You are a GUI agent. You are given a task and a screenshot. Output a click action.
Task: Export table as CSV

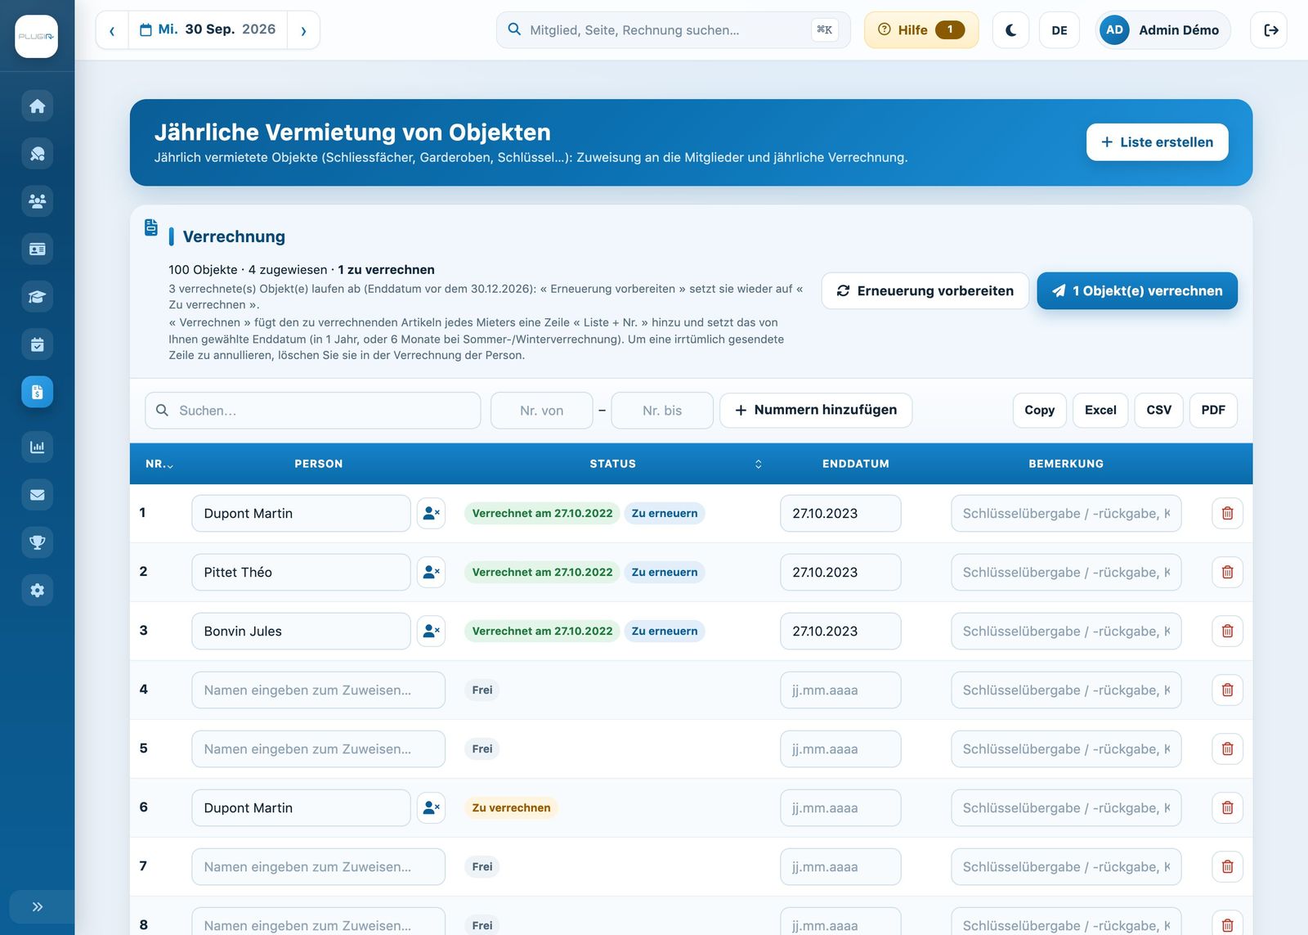(x=1158, y=411)
